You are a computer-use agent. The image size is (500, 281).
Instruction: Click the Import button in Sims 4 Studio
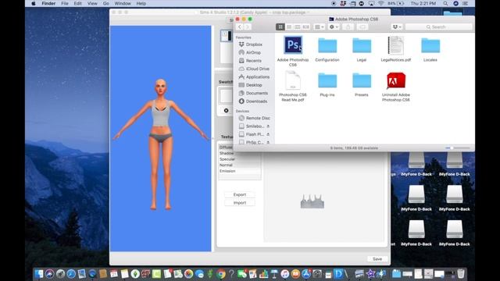[240, 203]
